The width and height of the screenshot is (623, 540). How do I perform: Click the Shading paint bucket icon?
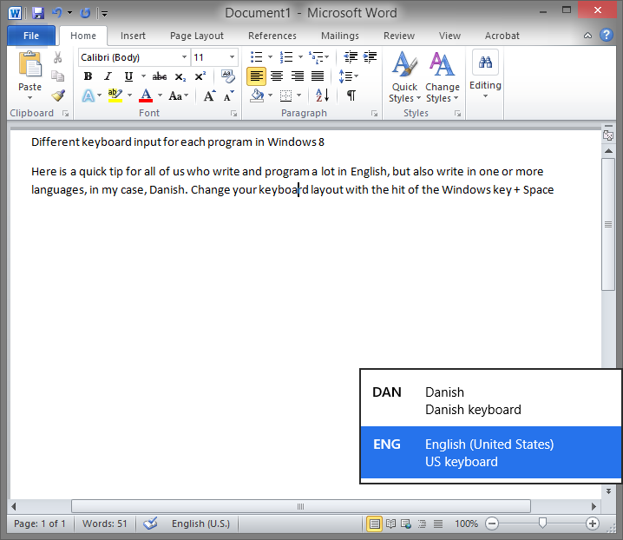coord(257,95)
